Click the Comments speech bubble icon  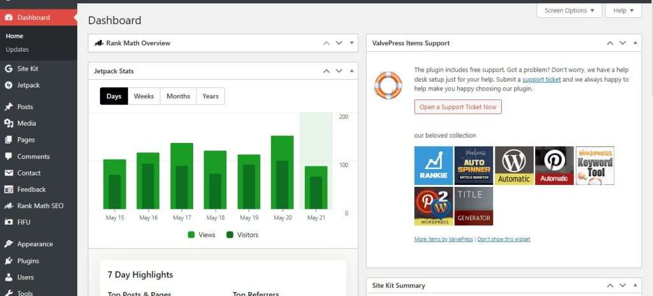tap(9, 157)
